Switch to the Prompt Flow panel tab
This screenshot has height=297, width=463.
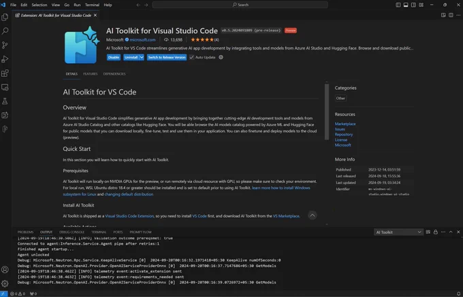point(140,232)
